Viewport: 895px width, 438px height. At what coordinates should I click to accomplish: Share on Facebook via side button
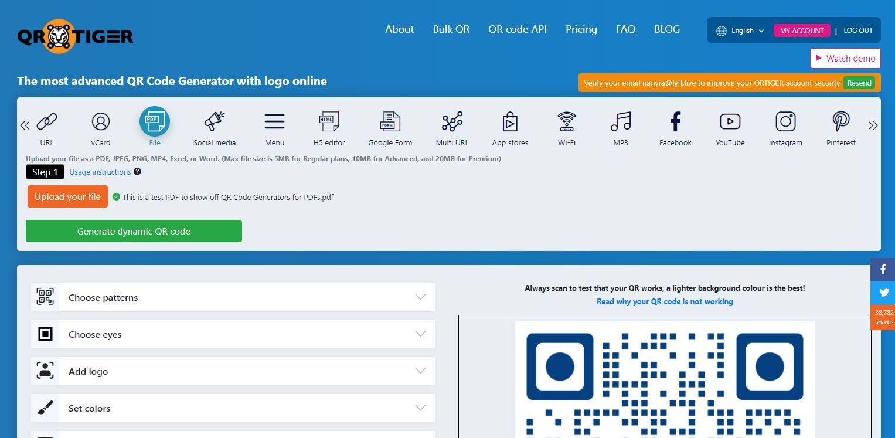click(883, 270)
